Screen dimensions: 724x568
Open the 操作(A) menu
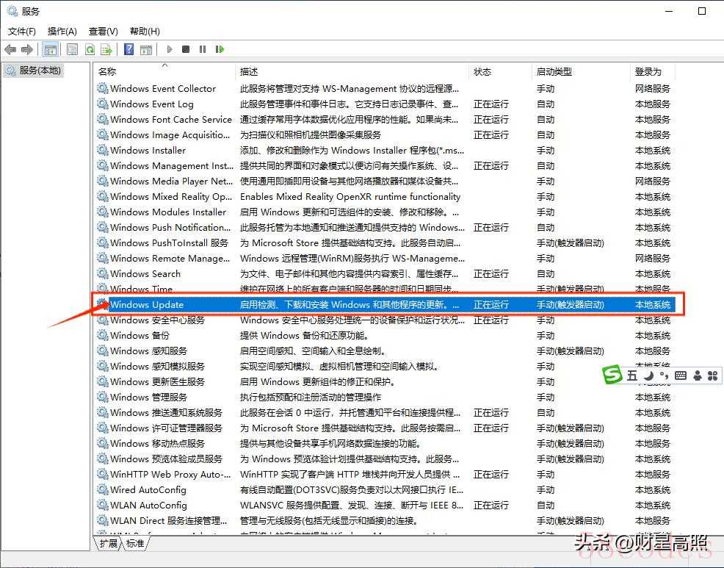(62, 32)
